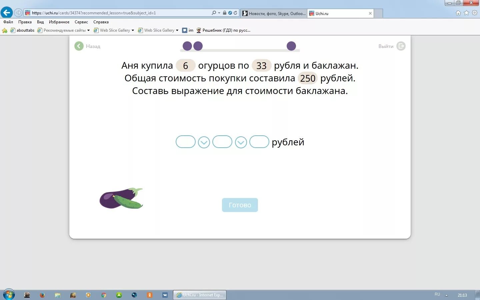Open the Favorites star icon
This screenshot has height=300, width=480.
(466, 13)
